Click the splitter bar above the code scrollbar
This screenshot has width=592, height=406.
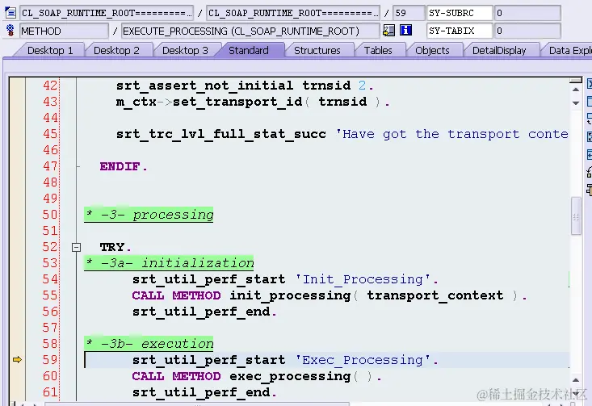(576, 81)
